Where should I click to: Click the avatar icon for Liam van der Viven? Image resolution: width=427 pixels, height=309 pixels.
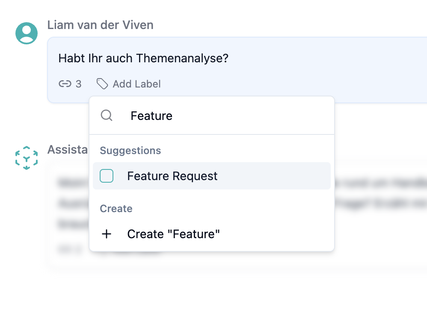(x=26, y=32)
